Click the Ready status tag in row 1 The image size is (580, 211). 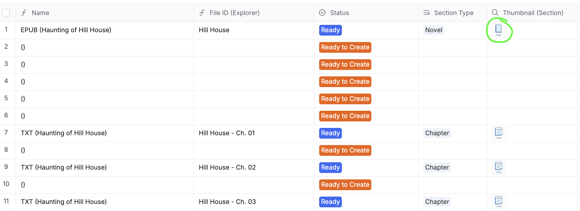pos(330,30)
